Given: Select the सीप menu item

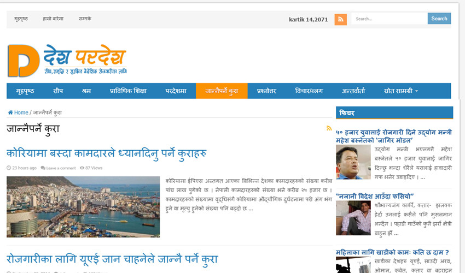Looking at the screenshot, I should click(x=58, y=91).
